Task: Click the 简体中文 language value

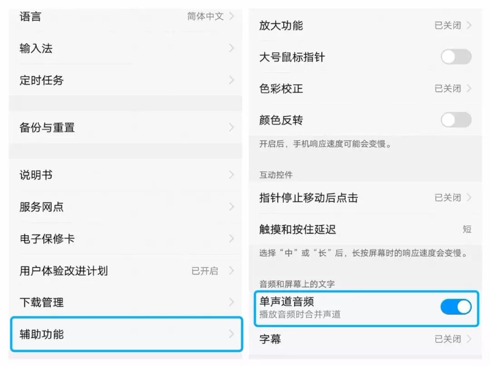Action: (x=205, y=16)
